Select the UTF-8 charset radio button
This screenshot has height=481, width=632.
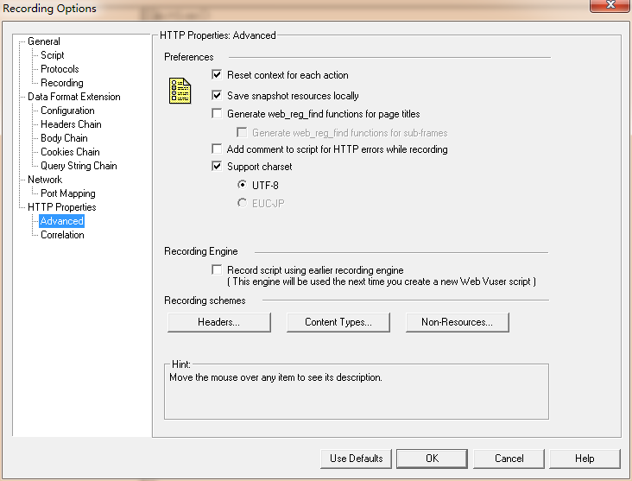coord(242,185)
